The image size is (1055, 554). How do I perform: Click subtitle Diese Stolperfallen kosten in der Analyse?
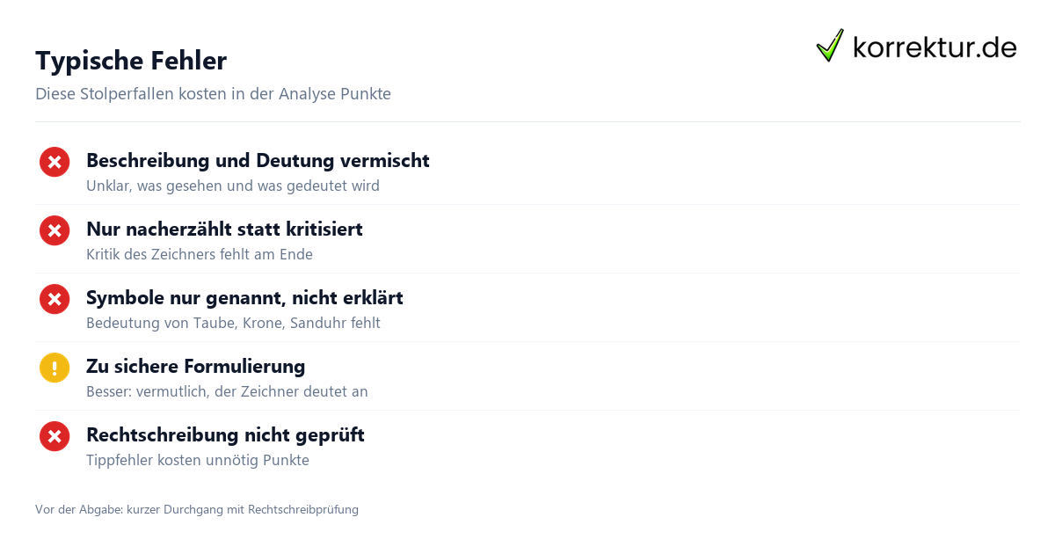tap(213, 94)
